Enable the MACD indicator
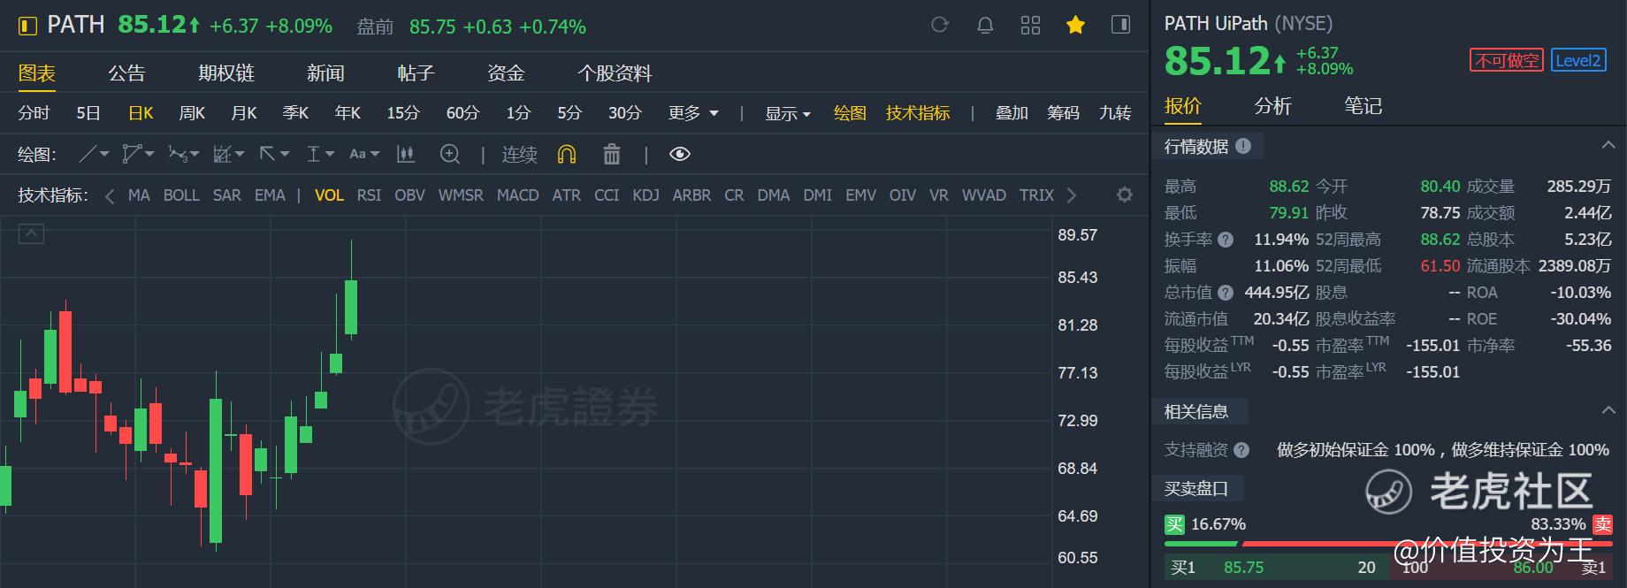The width and height of the screenshot is (1627, 588). click(517, 195)
